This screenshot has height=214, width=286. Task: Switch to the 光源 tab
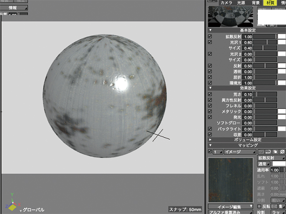pos(241,3)
